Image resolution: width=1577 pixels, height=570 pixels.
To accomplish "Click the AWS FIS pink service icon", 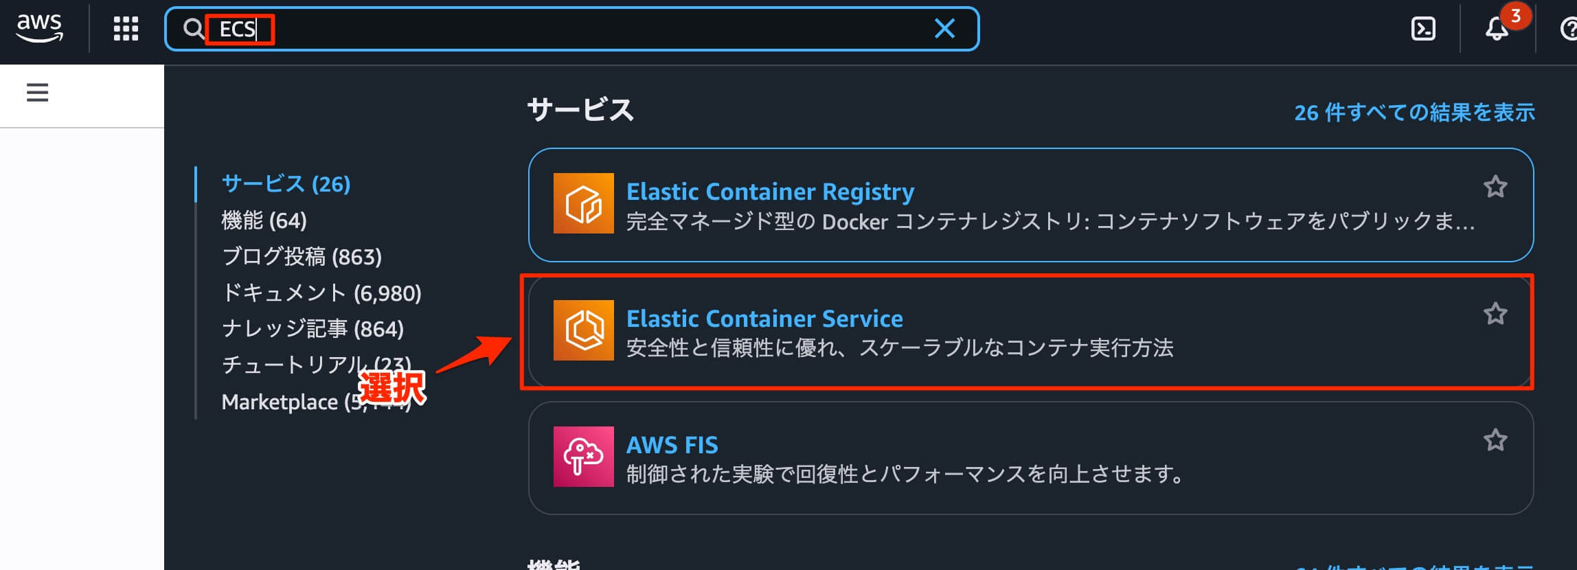I will [x=583, y=458].
